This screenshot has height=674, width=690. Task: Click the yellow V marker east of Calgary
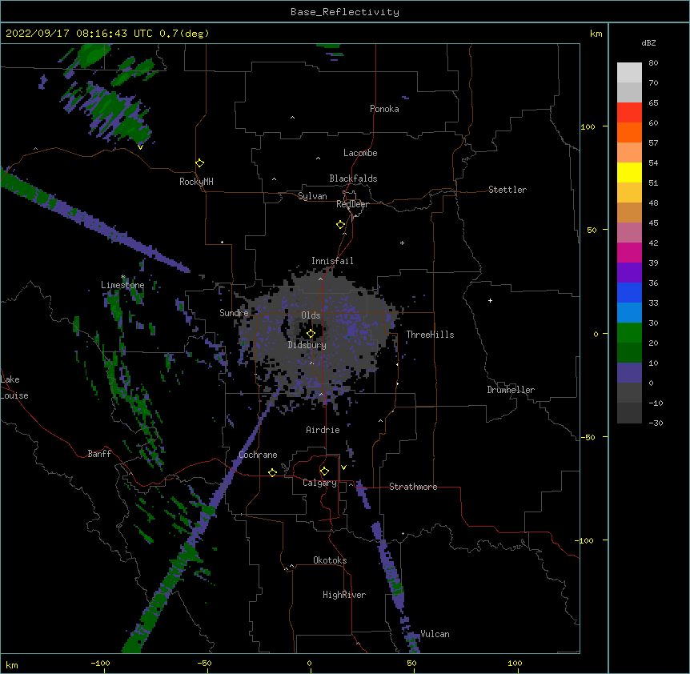(343, 467)
